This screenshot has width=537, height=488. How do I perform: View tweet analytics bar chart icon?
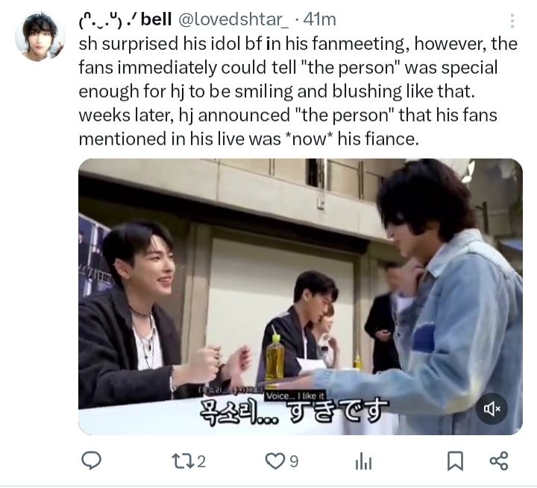tap(363, 462)
